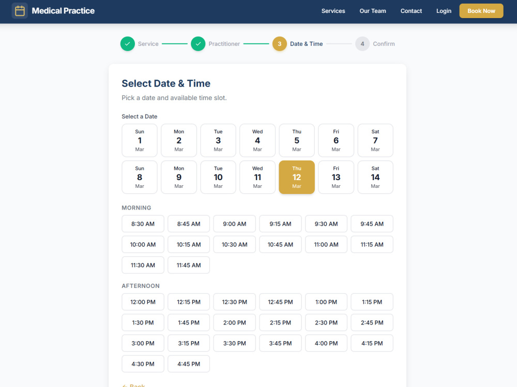Pick the 9:15 AM slot
The height and width of the screenshot is (387, 517).
280,224
